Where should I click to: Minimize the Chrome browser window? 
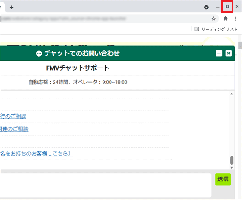click(218, 7)
